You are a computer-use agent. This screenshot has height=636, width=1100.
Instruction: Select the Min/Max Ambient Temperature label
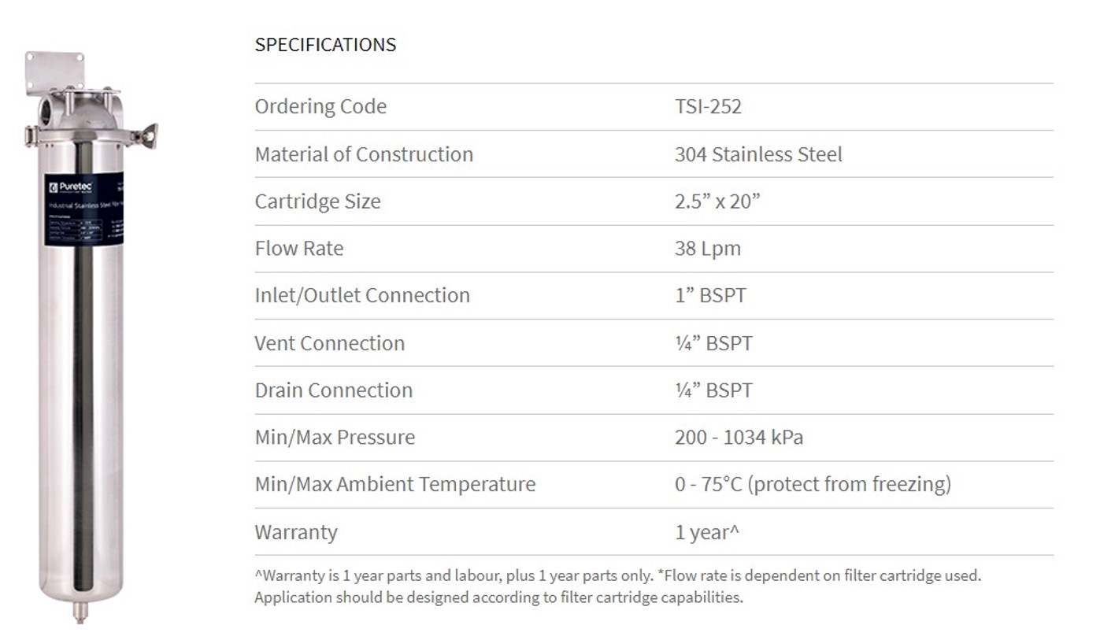pyautogui.click(x=394, y=484)
